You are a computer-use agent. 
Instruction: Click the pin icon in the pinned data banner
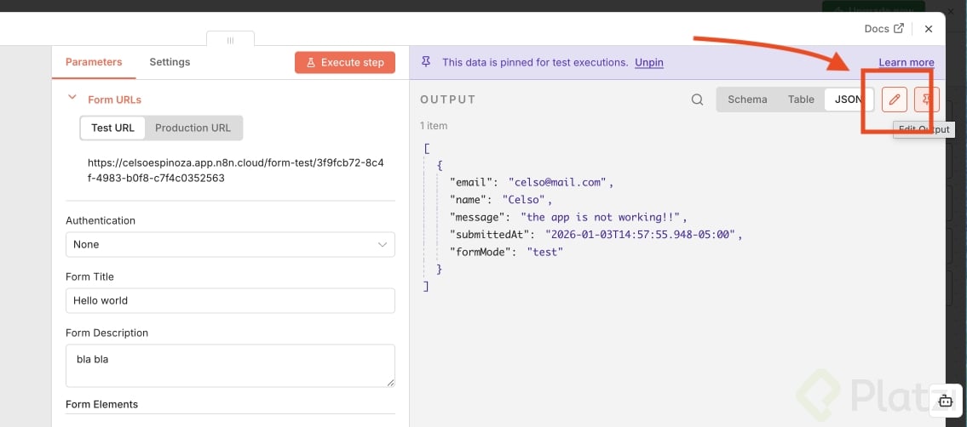tap(426, 62)
